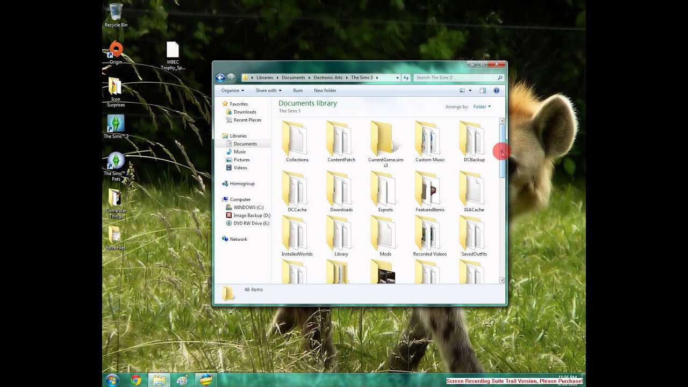Open the Mods folder
The height and width of the screenshot is (387, 688).
tap(385, 235)
